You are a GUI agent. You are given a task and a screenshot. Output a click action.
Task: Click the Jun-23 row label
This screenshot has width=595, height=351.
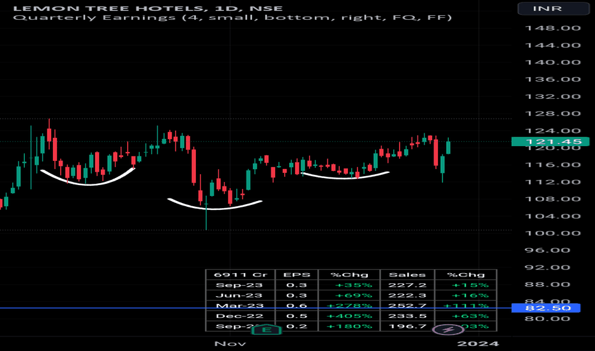(x=239, y=295)
